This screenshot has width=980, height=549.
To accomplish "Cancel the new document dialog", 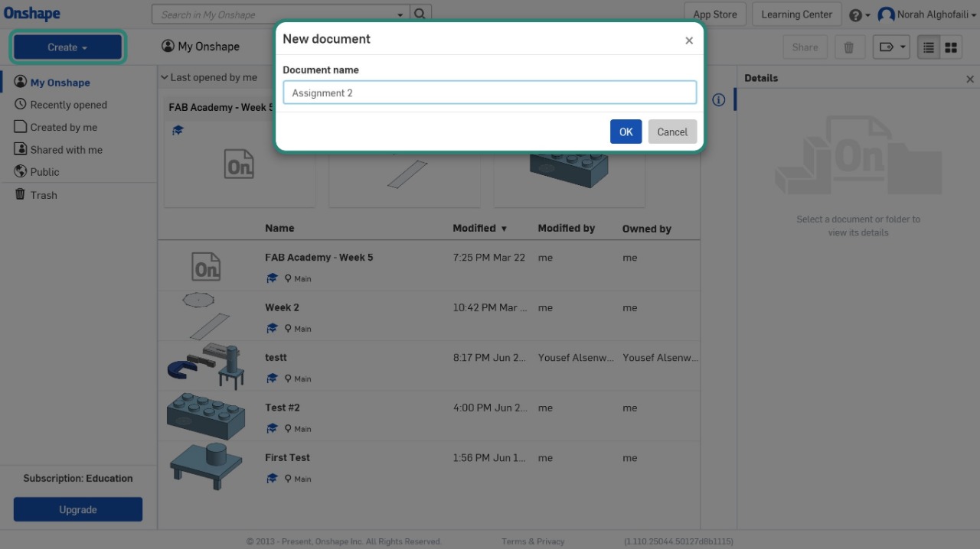I will pyautogui.click(x=672, y=132).
